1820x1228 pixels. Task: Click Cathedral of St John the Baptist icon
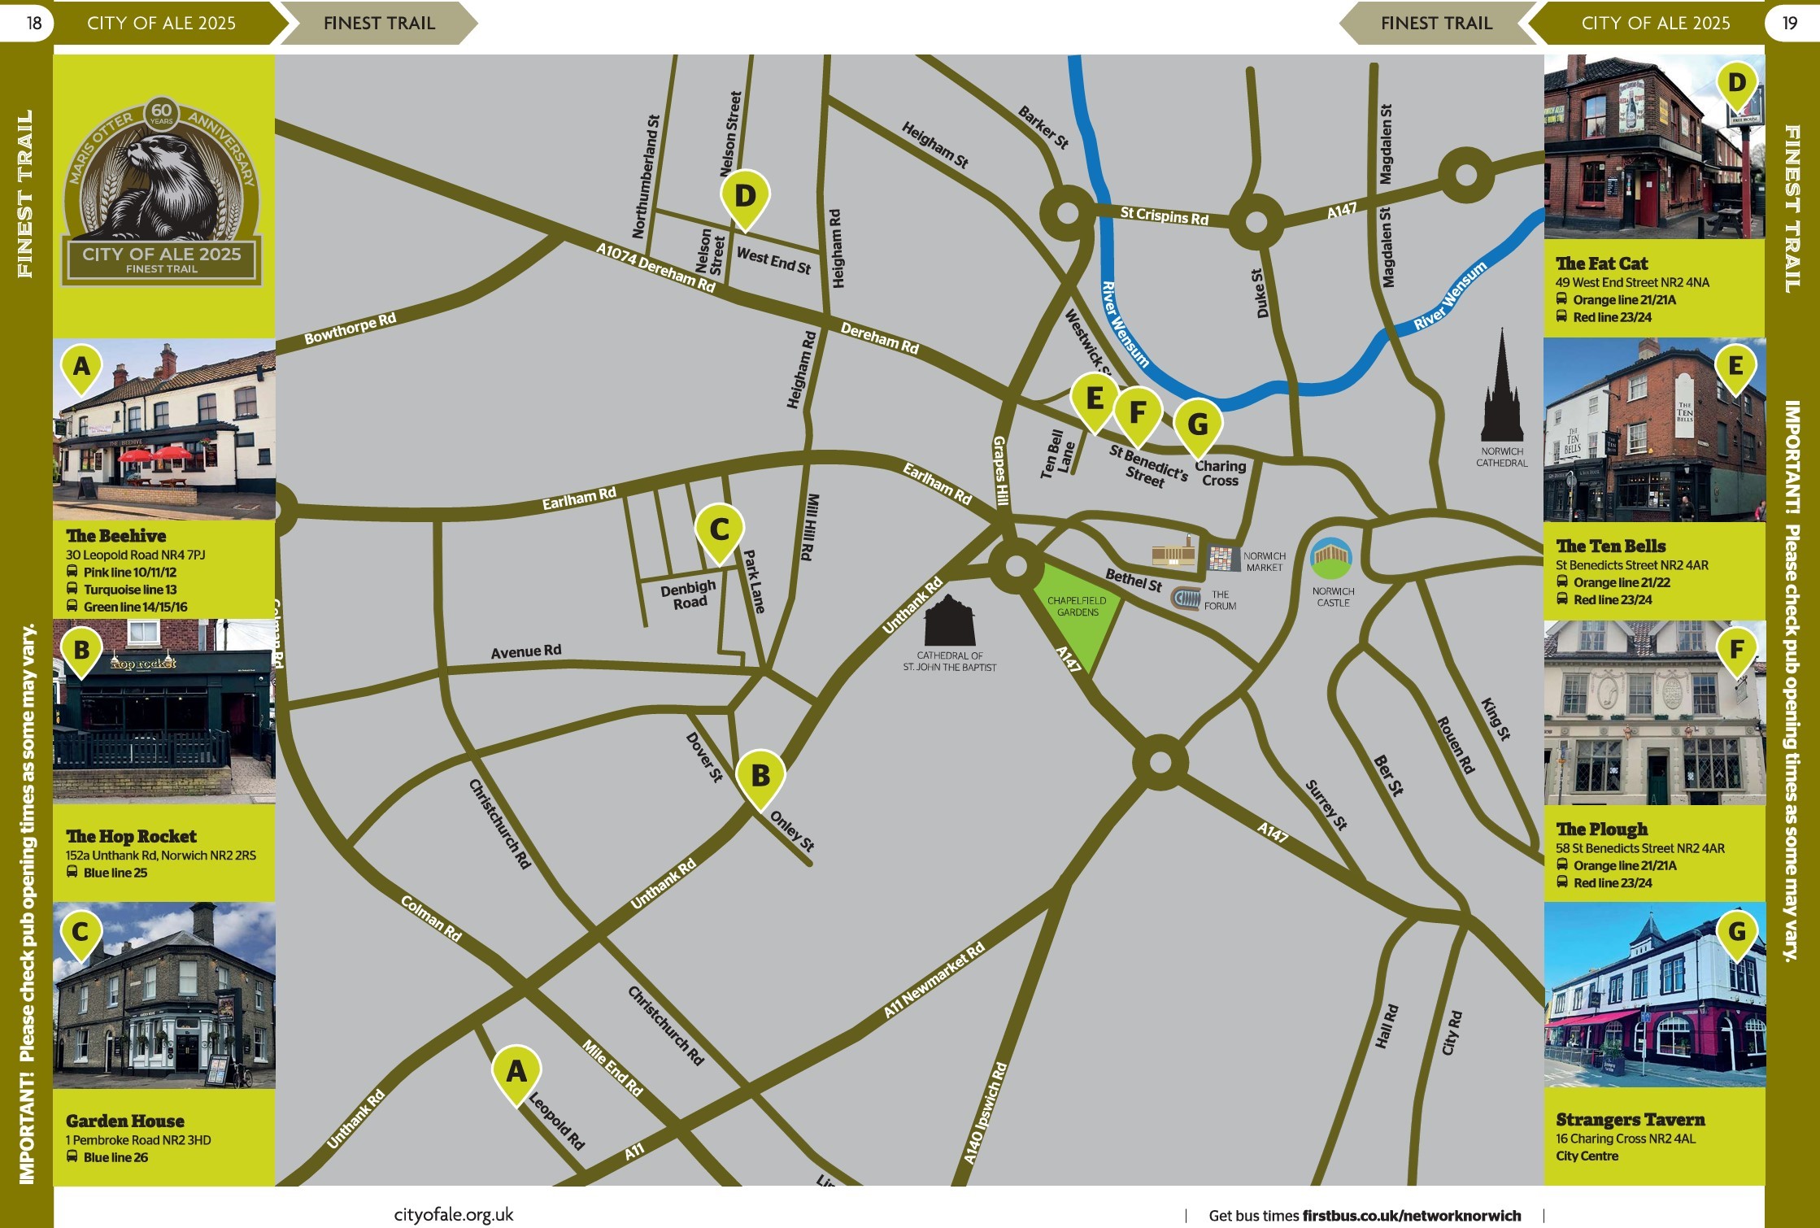(x=949, y=622)
